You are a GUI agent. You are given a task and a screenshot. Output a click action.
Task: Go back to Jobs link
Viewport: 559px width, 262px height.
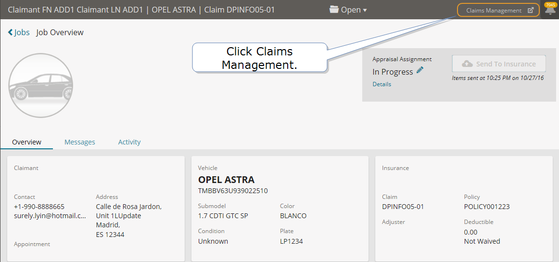[19, 32]
